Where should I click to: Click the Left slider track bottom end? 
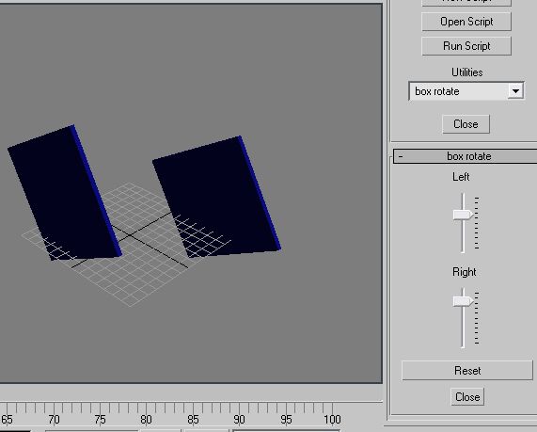tap(463, 250)
